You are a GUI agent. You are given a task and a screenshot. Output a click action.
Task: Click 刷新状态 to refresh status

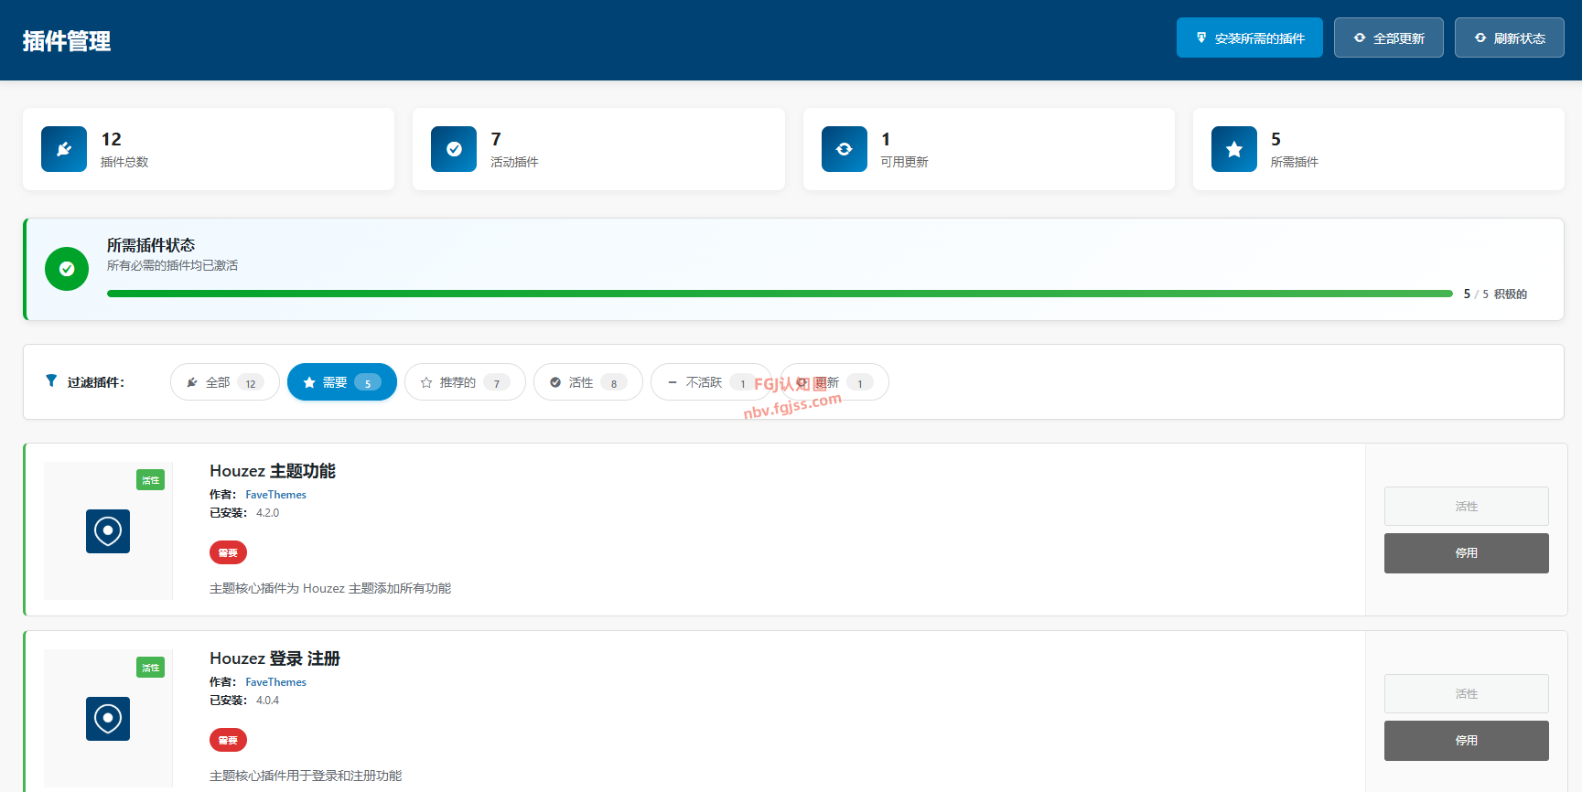(x=1509, y=38)
